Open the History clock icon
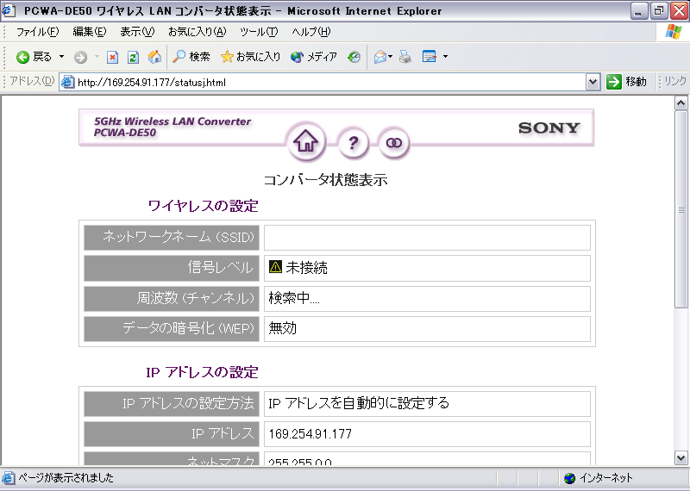The width and height of the screenshot is (690, 491). pyautogui.click(x=354, y=57)
